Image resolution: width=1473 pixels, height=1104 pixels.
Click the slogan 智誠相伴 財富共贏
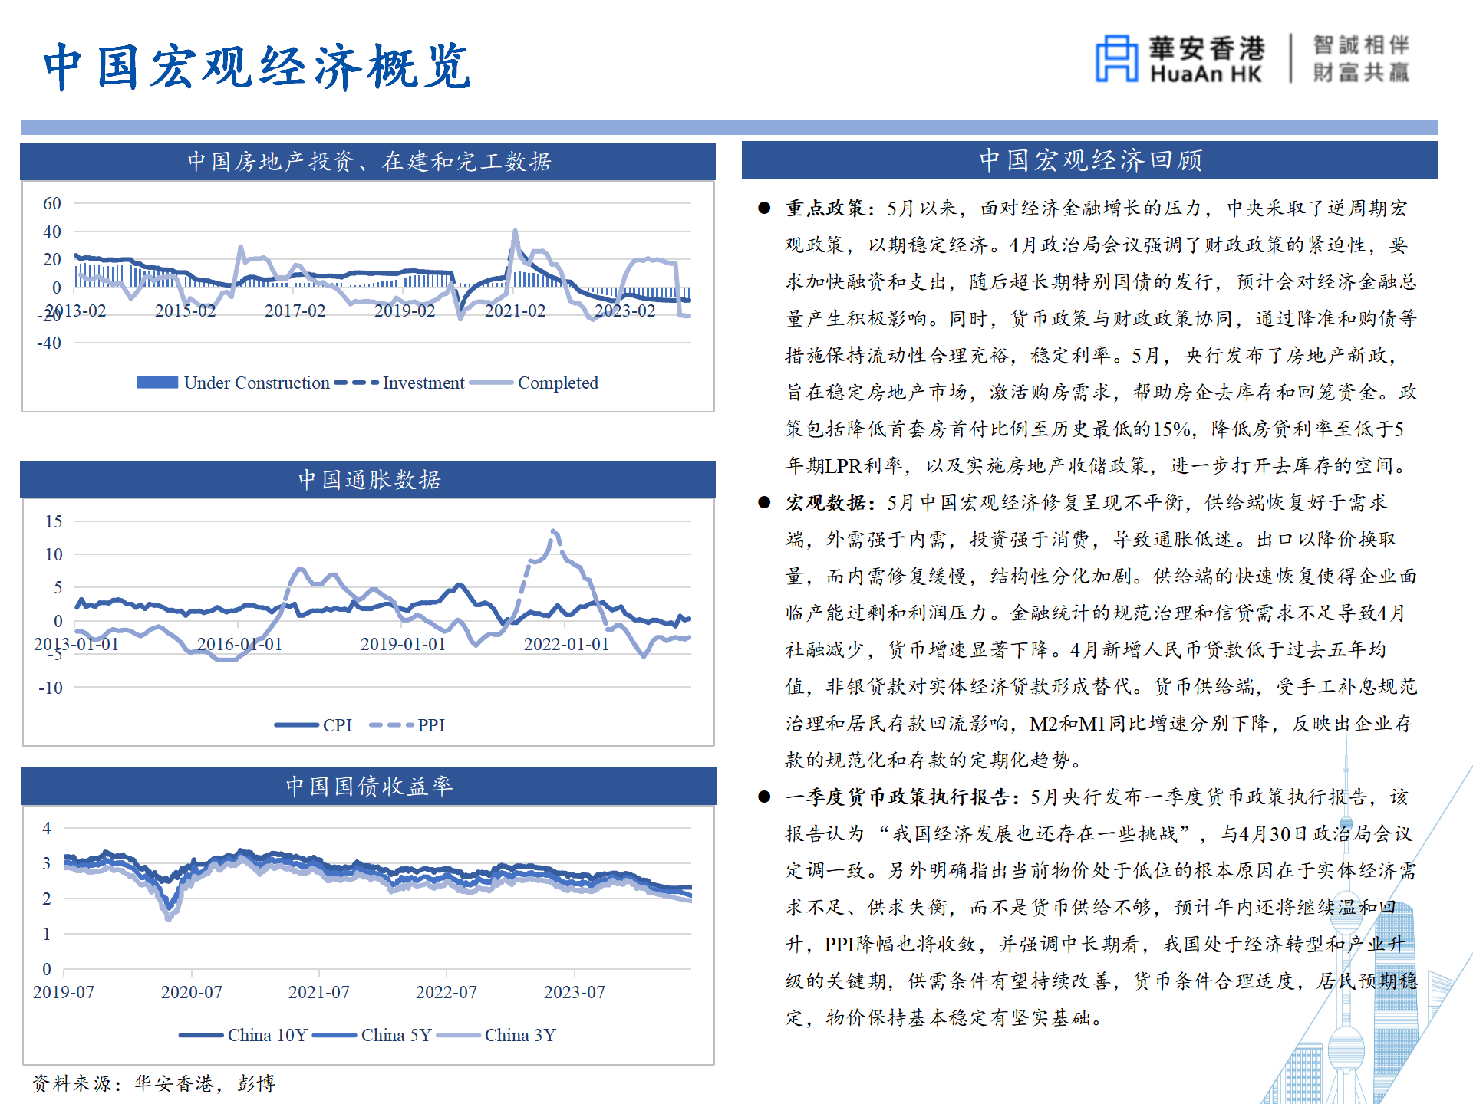pyautogui.click(x=1361, y=58)
